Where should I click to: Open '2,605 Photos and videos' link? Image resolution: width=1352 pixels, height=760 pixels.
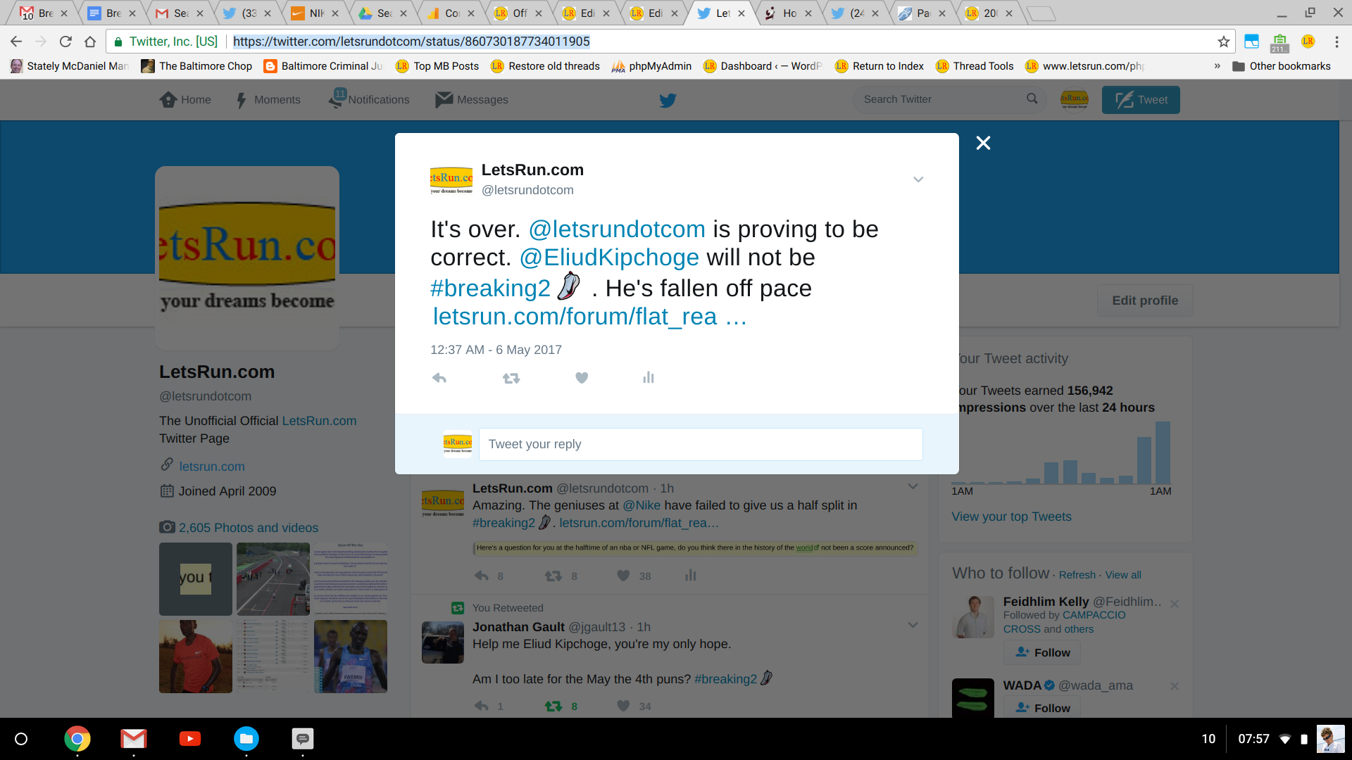(249, 528)
